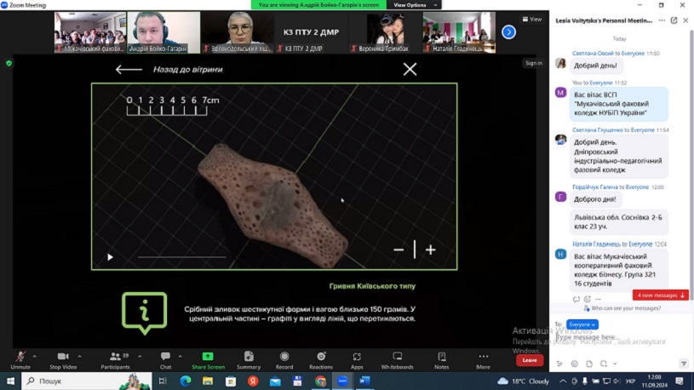Open chat panel more options ellipsis

pos(662,20)
